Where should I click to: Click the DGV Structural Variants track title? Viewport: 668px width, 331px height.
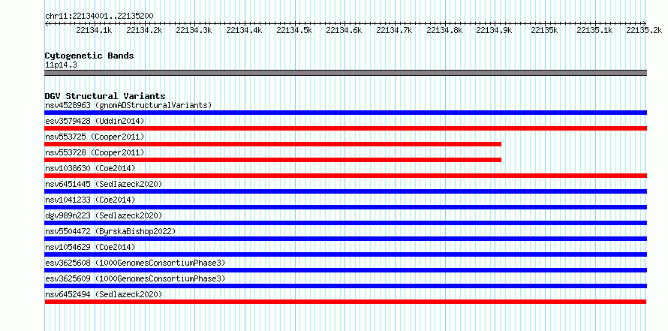105,96
